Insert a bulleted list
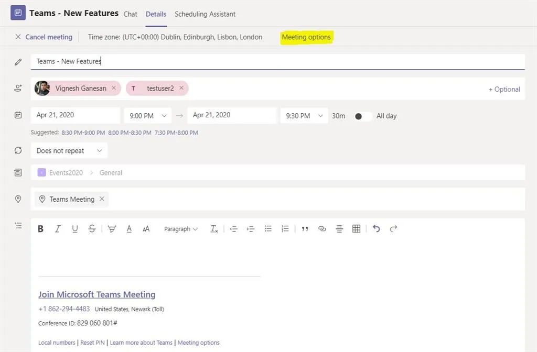 click(268, 228)
